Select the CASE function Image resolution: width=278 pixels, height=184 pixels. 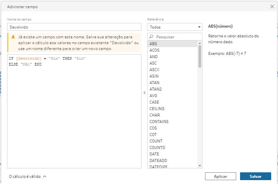(172, 102)
